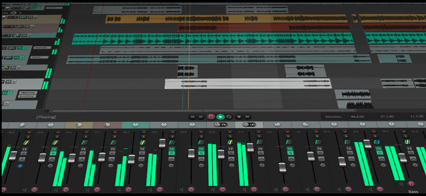The width and height of the screenshot is (426, 196).
Task: Solo the mixer strip reading -7.7
Action: point(259,137)
